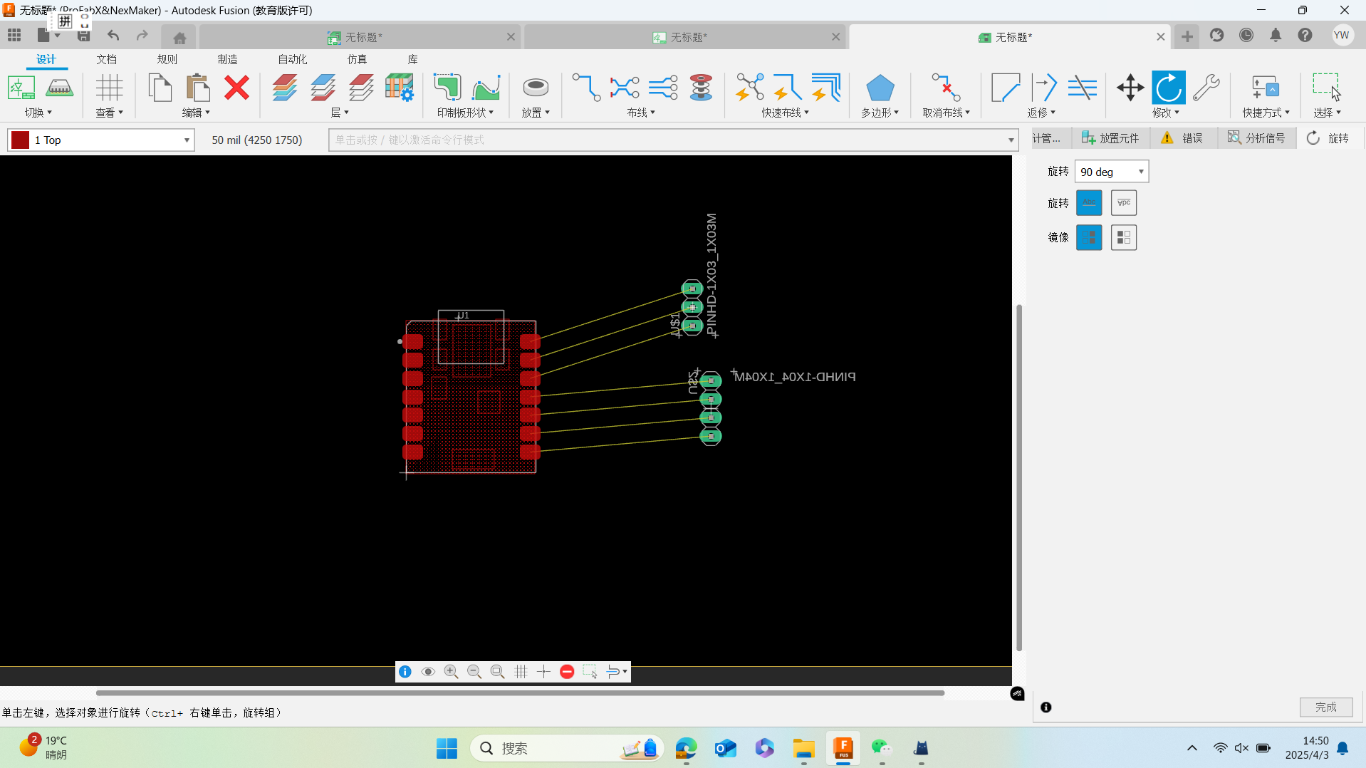This screenshot has height=768, width=1366.
Task: Click the zoom to fit icon
Action: pyautogui.click(x=498, y=672)
